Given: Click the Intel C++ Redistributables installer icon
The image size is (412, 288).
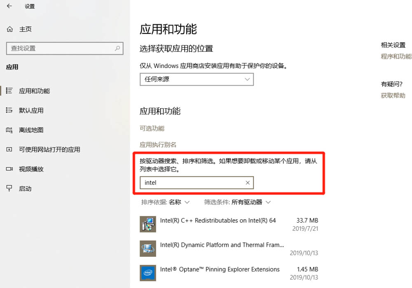Looking at the screenshot, I should pos(147,224).
